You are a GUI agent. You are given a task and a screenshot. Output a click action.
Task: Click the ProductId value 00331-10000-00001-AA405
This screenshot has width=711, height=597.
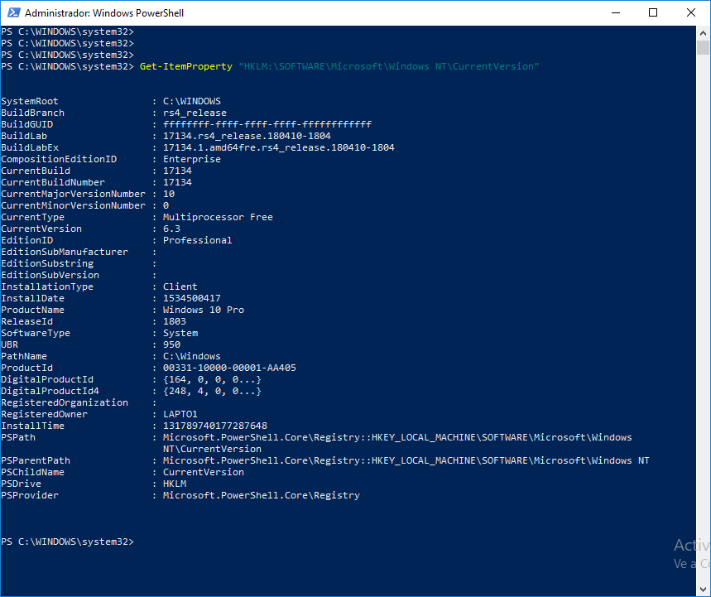tap(229, 368)
